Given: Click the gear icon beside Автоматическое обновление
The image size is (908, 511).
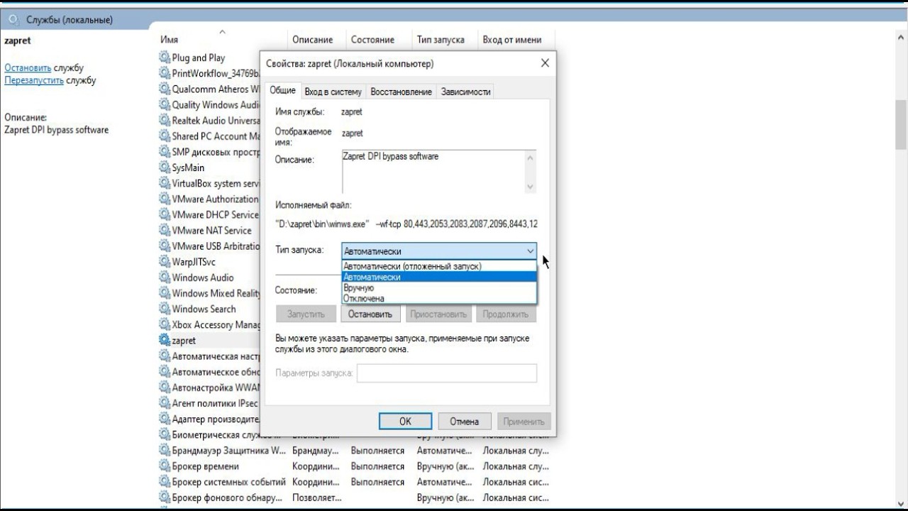Looking at the screenshot, I should tap(165, 372).
